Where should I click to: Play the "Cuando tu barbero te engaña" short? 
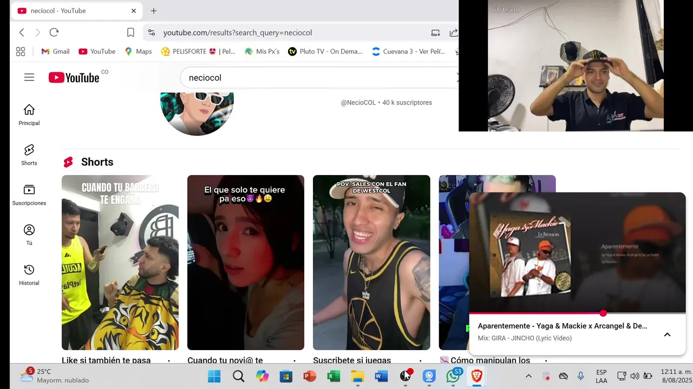[120, 263]
